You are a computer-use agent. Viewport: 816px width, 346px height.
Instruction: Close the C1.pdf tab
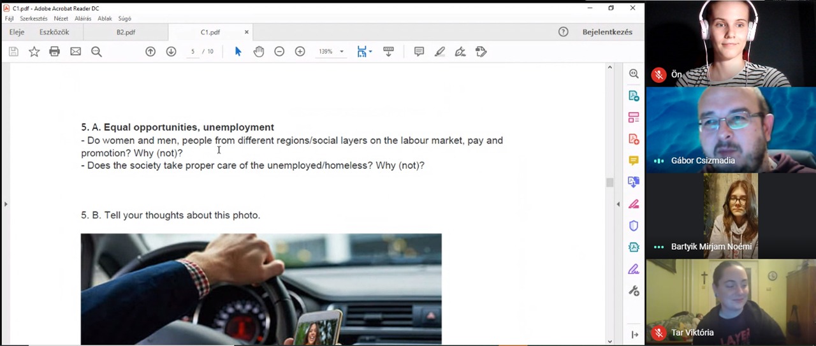pos(247,32)
